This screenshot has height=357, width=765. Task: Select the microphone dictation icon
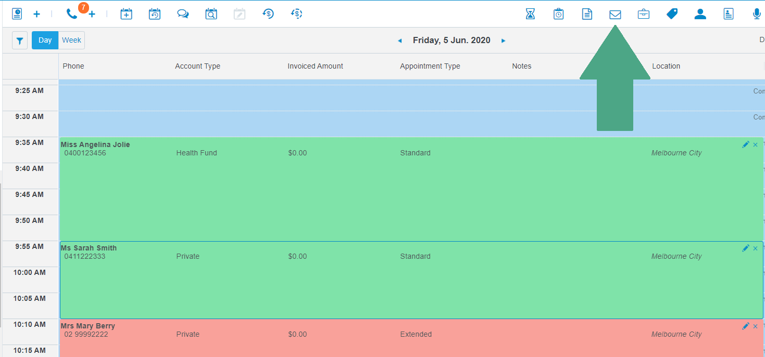click(x=757, y=14)
